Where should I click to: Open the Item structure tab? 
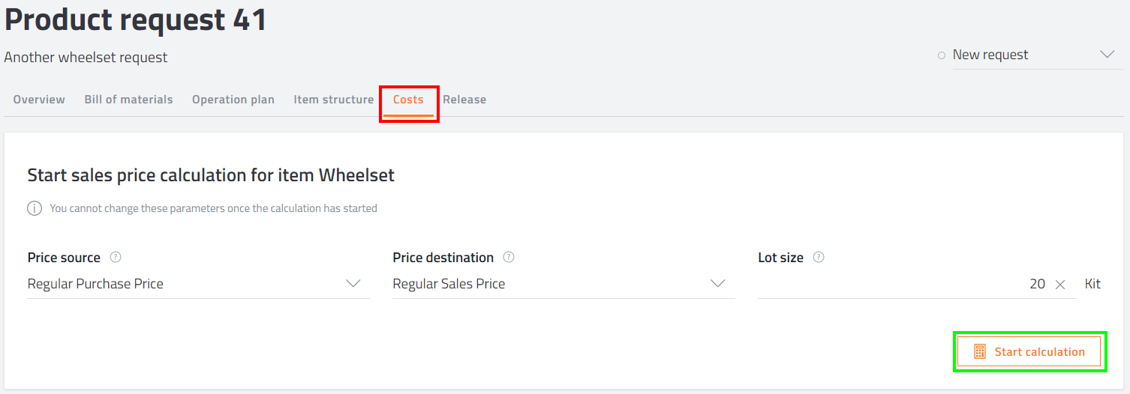[334, 100]
